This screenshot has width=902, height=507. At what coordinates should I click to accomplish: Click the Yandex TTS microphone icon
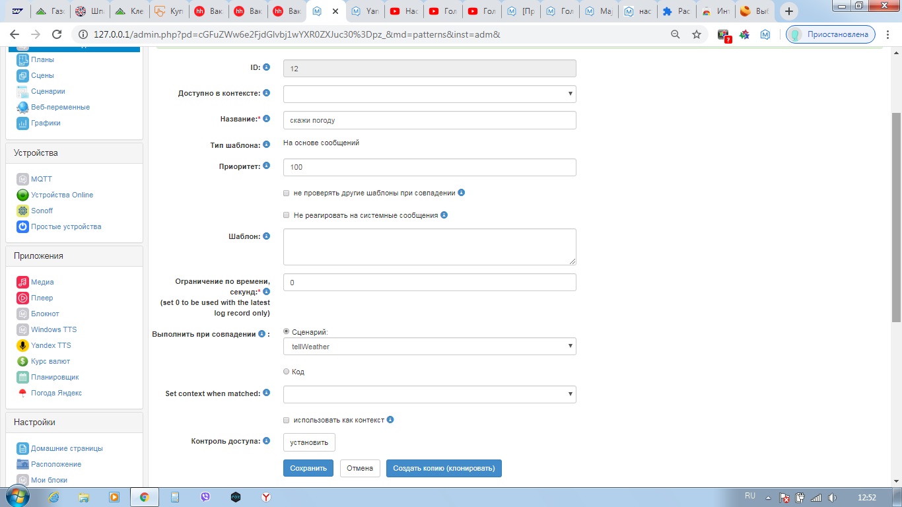[22, 345]
